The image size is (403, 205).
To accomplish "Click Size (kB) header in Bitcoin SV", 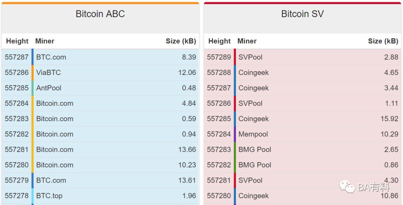I will point(383,41).
